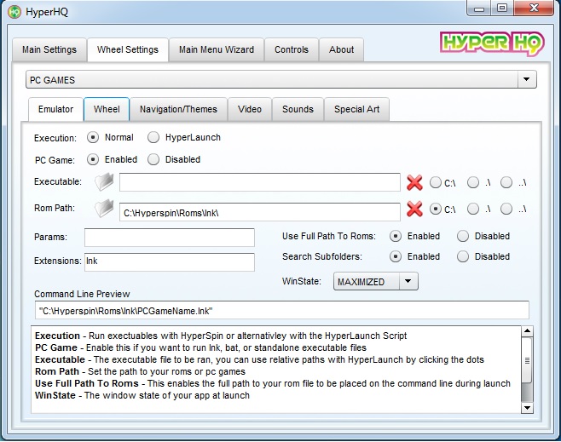Click the 'WinState' help line

tap(142, 395)
